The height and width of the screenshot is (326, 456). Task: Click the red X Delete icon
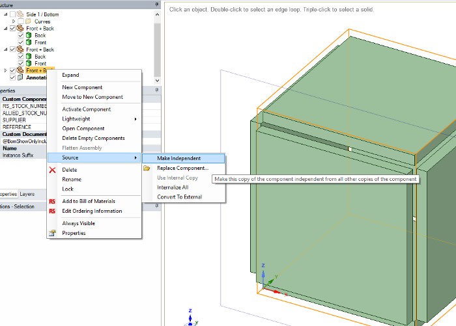pyautogui.click(x=52, y=170)
